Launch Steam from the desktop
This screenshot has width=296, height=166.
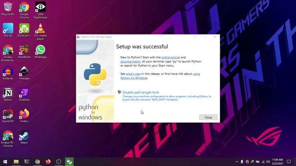point(24,137)
